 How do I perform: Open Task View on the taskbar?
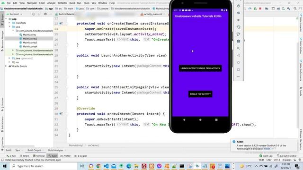coord(82,166)
